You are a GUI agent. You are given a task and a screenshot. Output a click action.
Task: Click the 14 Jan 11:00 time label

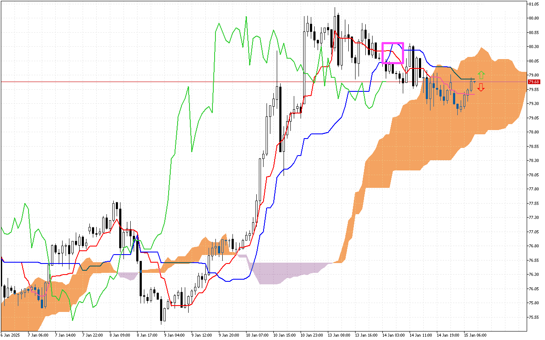point(422,335)
